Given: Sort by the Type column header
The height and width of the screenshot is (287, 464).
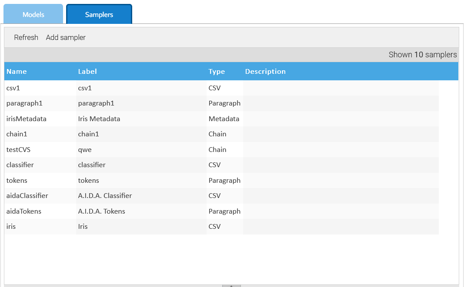Looking at the screenshot, I should coord(217,72).
